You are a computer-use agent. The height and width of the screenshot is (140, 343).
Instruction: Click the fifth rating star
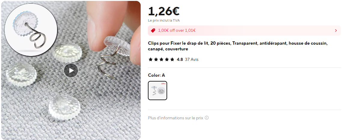[x=172, y=59]
